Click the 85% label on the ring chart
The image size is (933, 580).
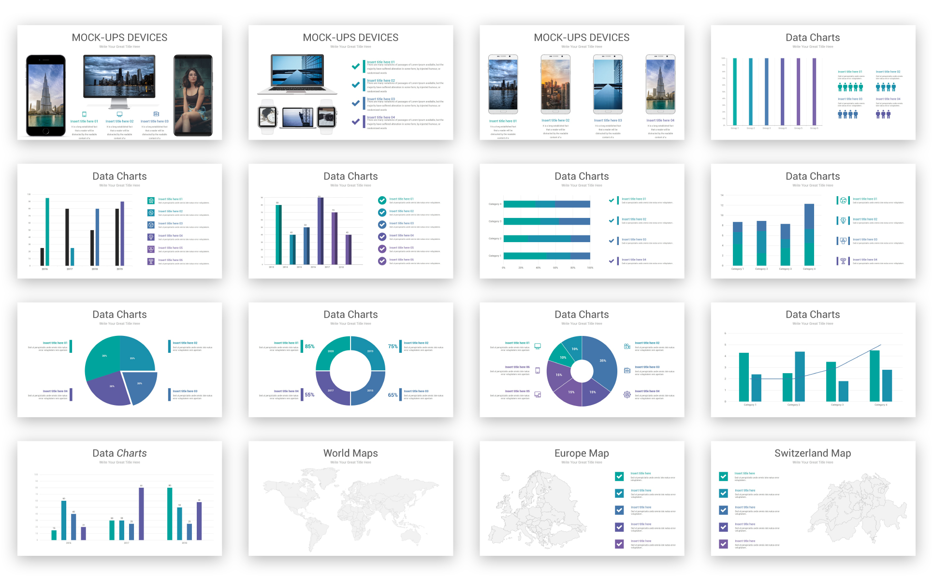click(x=309, y=346)
